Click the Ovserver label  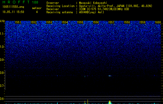(x=53, y=3)
